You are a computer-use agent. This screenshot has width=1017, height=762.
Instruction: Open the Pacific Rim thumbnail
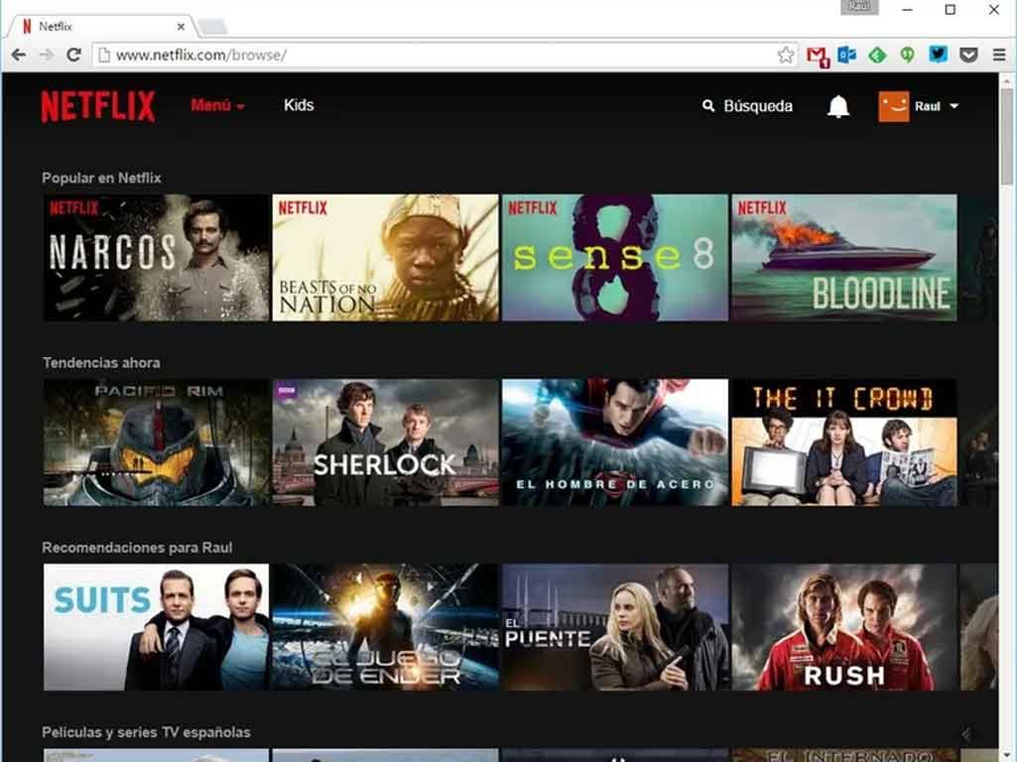coord(157,443)
